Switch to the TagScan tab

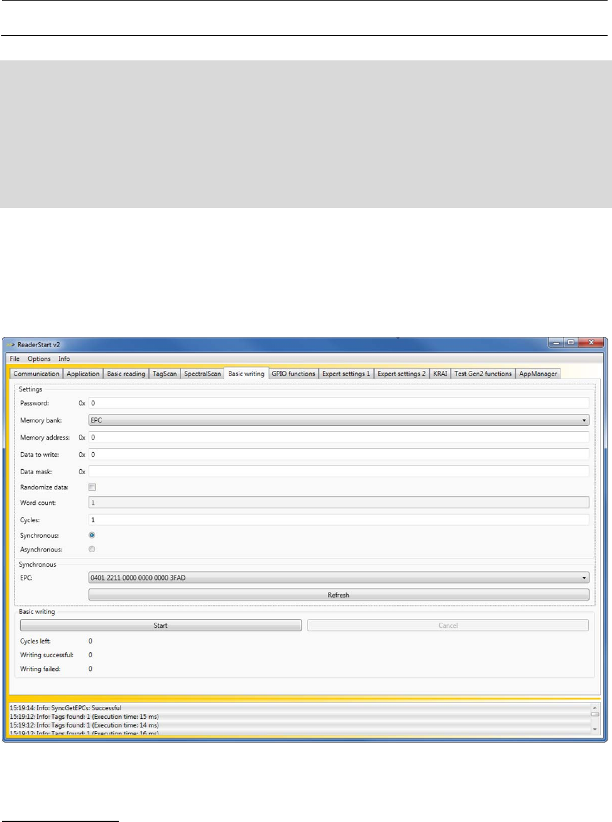[165, 374]
